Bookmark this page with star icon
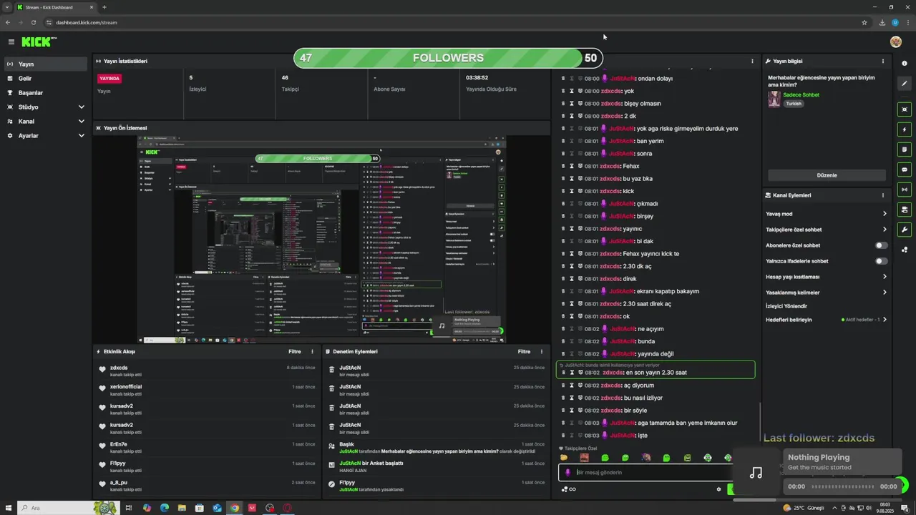The image size is (916, 515). 864,22
